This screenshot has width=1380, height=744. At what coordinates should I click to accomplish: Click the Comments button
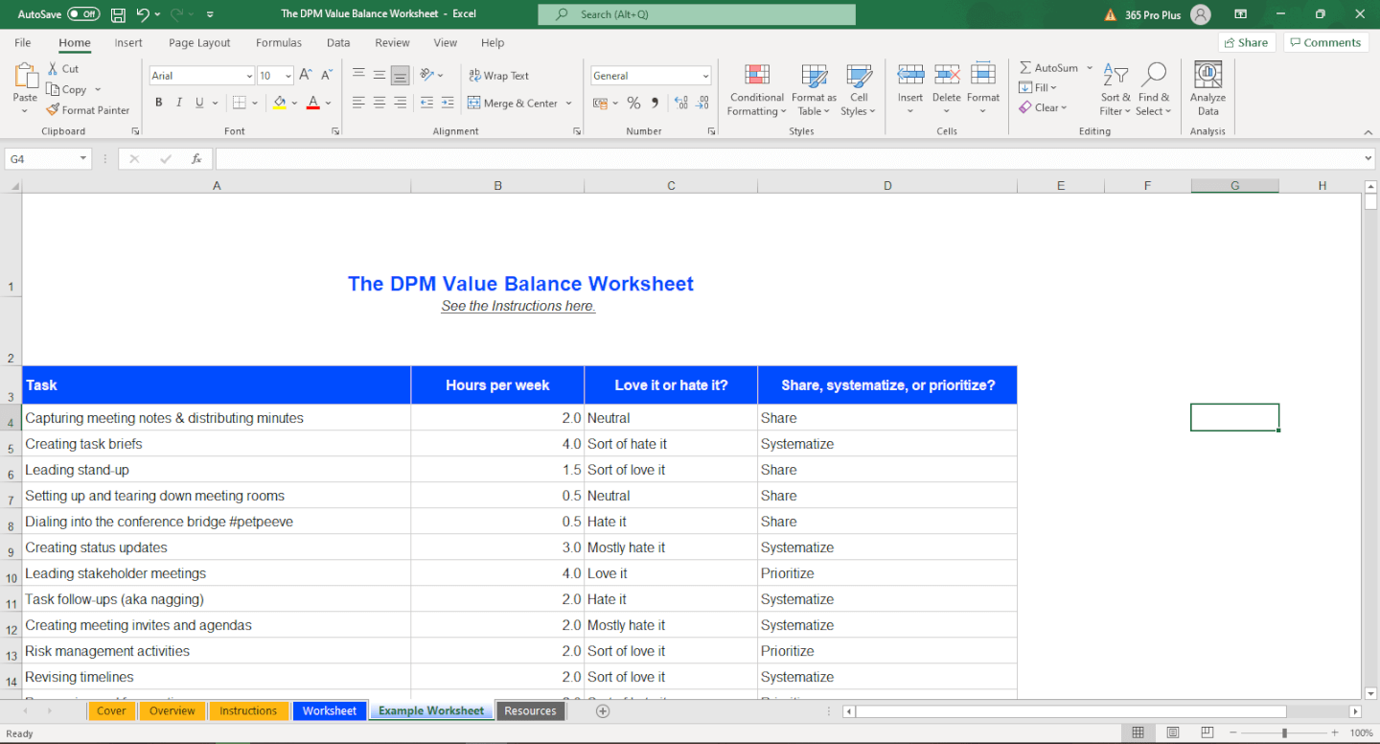click(x=1325, y=43)
